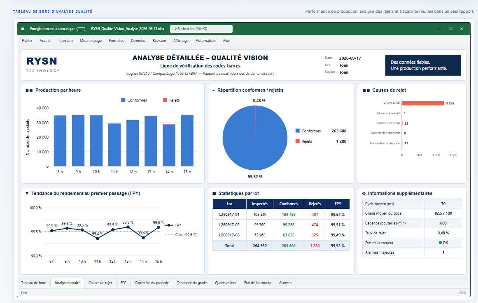
Task: Select lot cell L260917-03
Action: coord(229,235)
